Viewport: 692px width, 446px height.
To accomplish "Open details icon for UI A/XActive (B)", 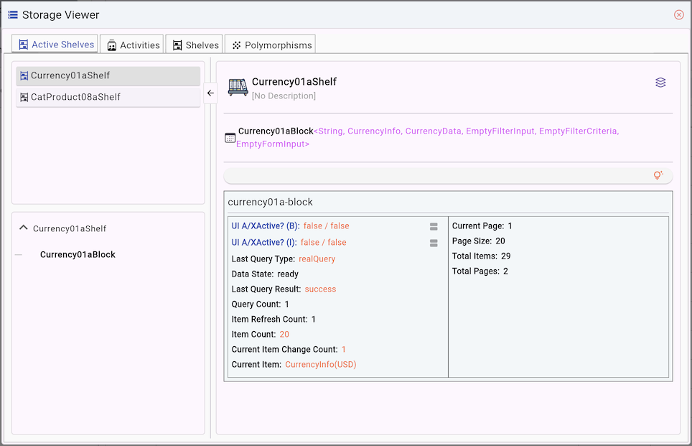I will point(434,226).
